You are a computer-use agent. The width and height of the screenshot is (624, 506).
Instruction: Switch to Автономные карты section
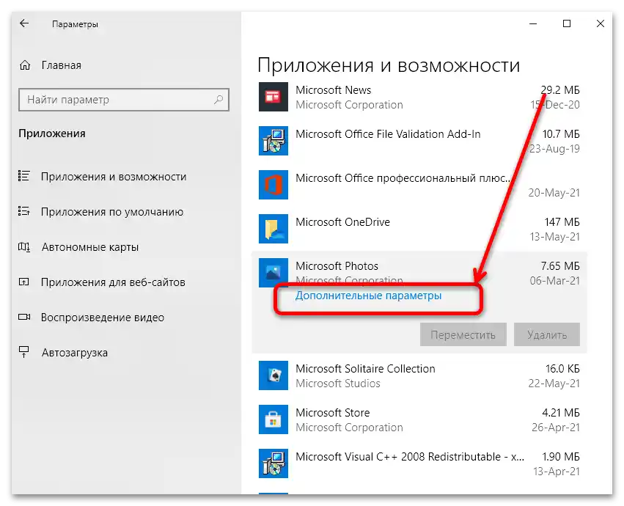[90, 247]
